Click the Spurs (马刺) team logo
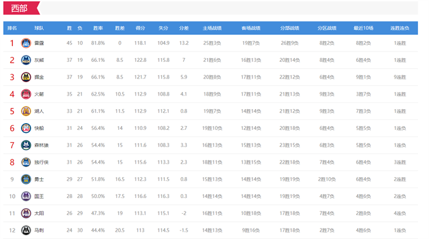429x239 pixels. click(x=26, y=230)
